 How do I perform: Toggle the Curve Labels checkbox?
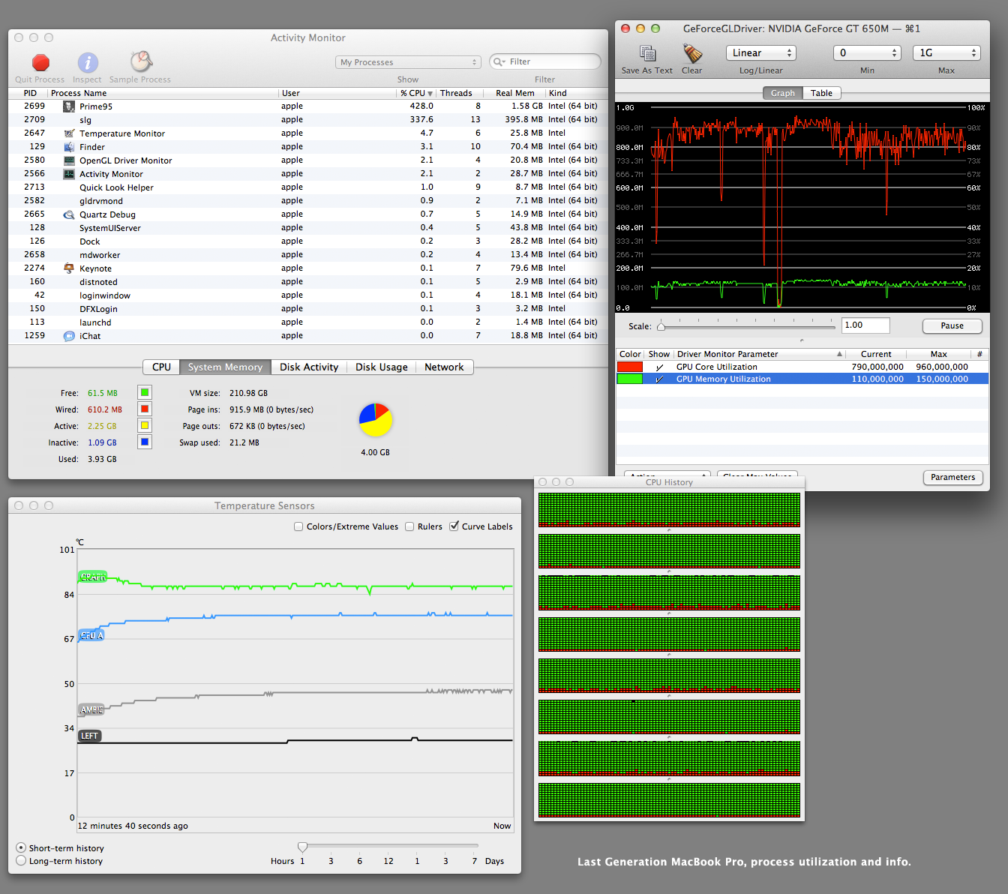(454, 526)
